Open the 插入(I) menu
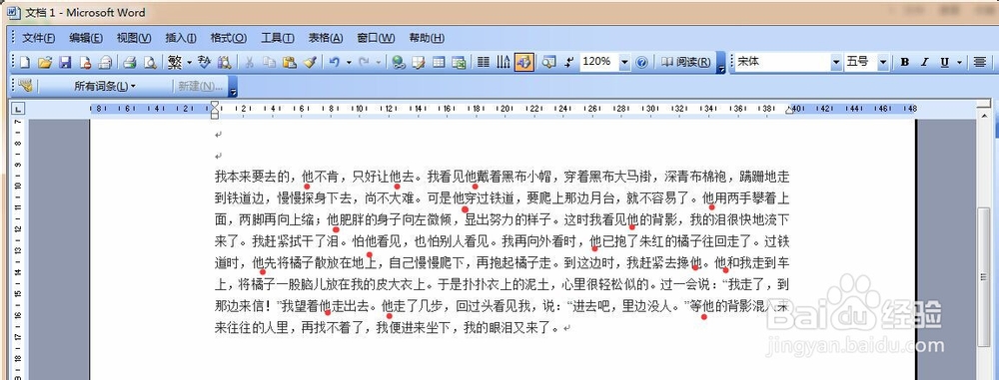Screen dimensions: 999x380 point(181,38)
